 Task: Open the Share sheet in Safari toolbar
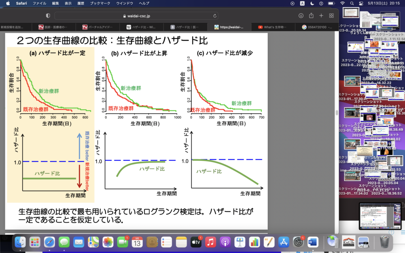(x=311, y=15)
